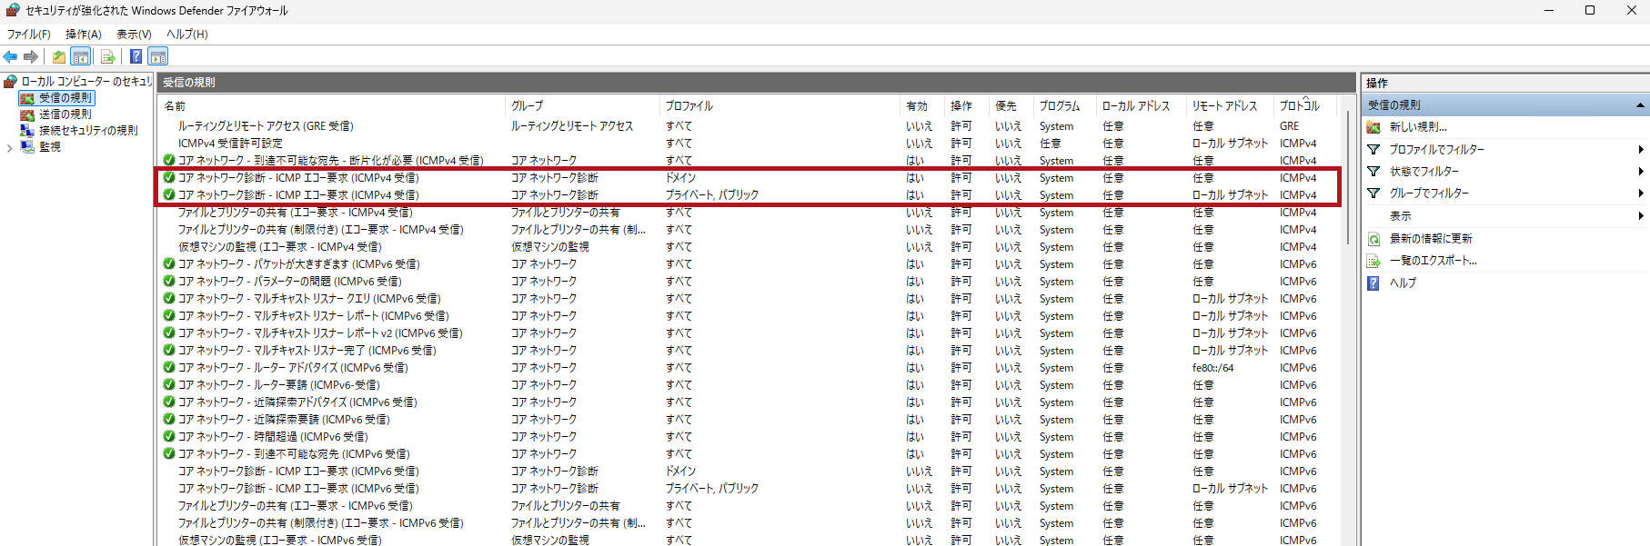Image resolution: width=1650 pixels, height=546 pixels.
Task: Click the Export List toolbar icon
Action: [107, 56]
